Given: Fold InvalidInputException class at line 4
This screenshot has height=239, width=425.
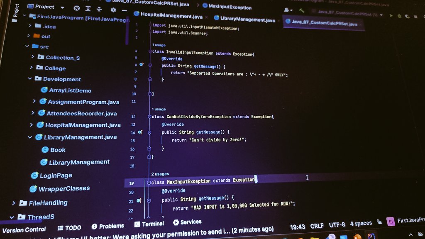Looking at the screenshot, I should [x=150, y=51].
